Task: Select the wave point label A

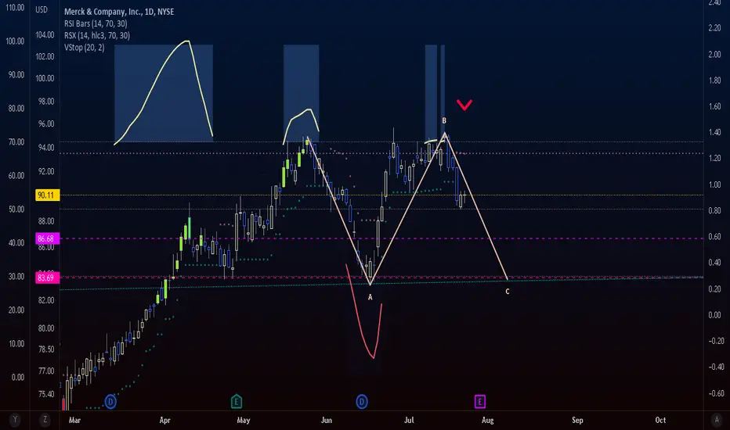Action: pyautogui.click(x=370, y=297)
